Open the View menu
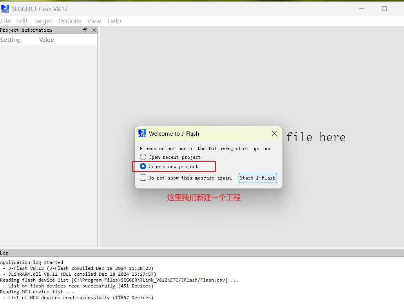This screenshot has width=404, height=307. coord(94,21)
